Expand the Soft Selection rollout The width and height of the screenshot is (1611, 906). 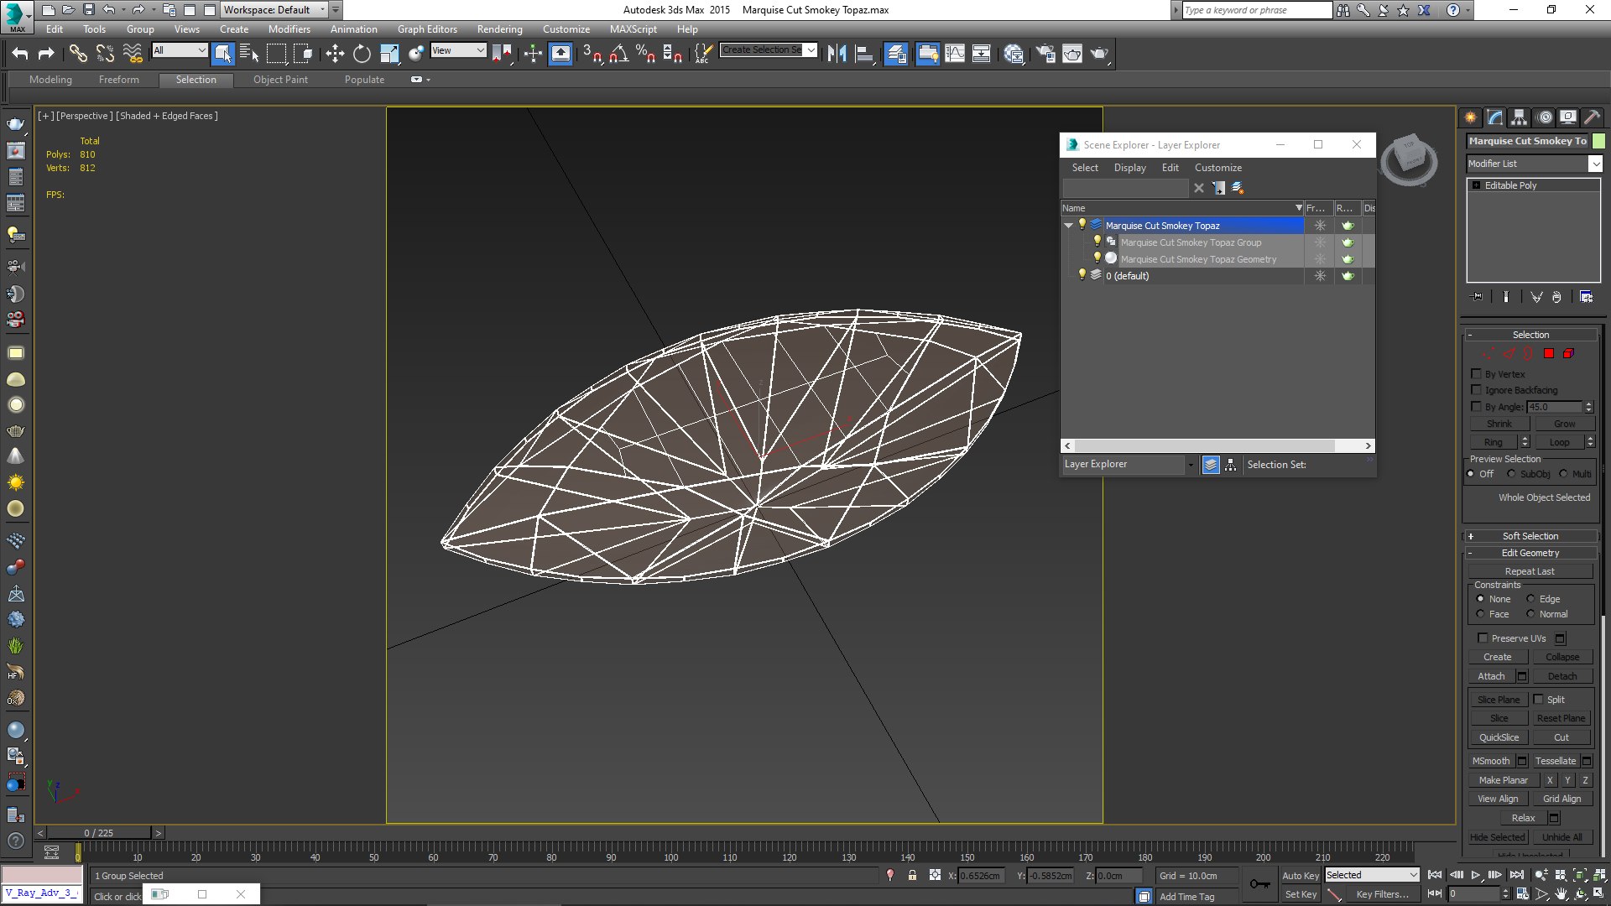click(x=1530, y=536)
